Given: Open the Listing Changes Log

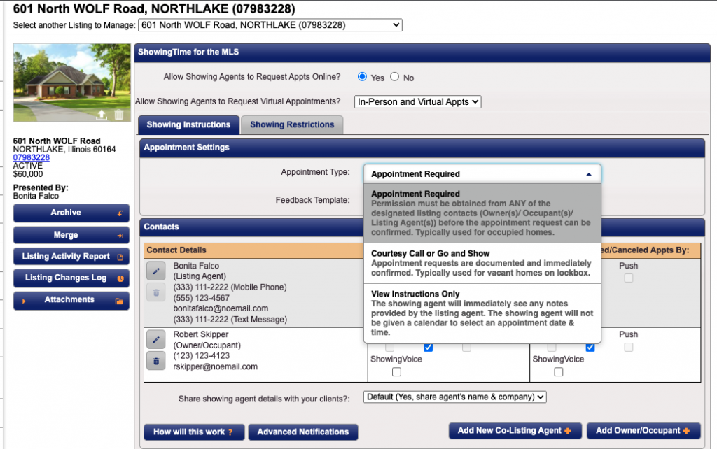Looking at the screenshot, I should (71, 278).
